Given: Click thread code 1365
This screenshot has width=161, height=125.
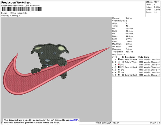Looking at the screenshot, I should [x=141, y=70].
